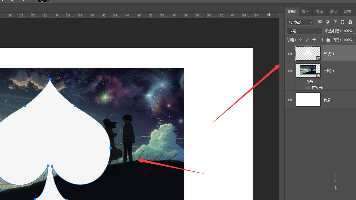Select the 'lock all' padlock icon
356x200 pixels.
pyautogui.click(x=328, y=40)
